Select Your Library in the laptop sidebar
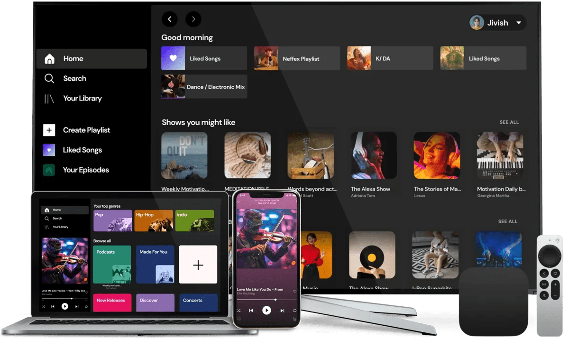 (56, 227)
